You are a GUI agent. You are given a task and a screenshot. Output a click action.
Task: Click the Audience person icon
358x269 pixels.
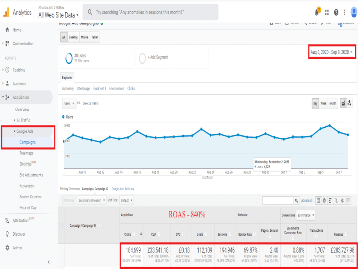(7, 84)
